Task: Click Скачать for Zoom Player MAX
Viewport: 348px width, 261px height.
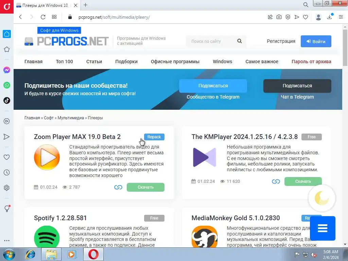Action: pos(145,187)
